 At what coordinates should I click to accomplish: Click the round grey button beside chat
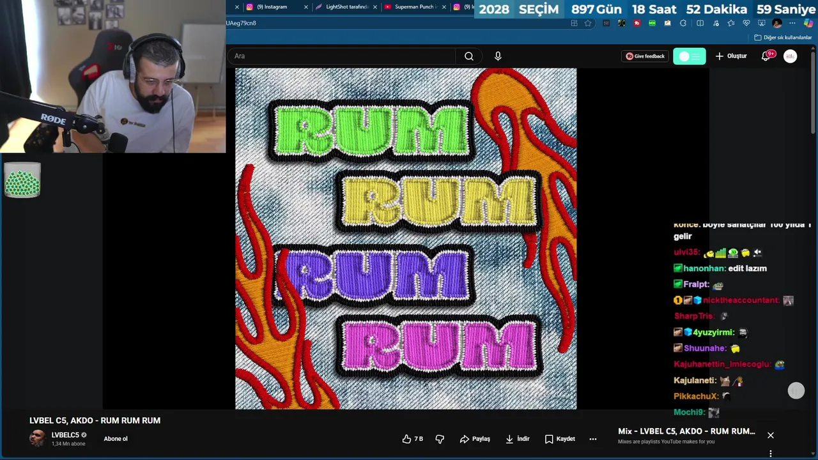pos(796,391)
